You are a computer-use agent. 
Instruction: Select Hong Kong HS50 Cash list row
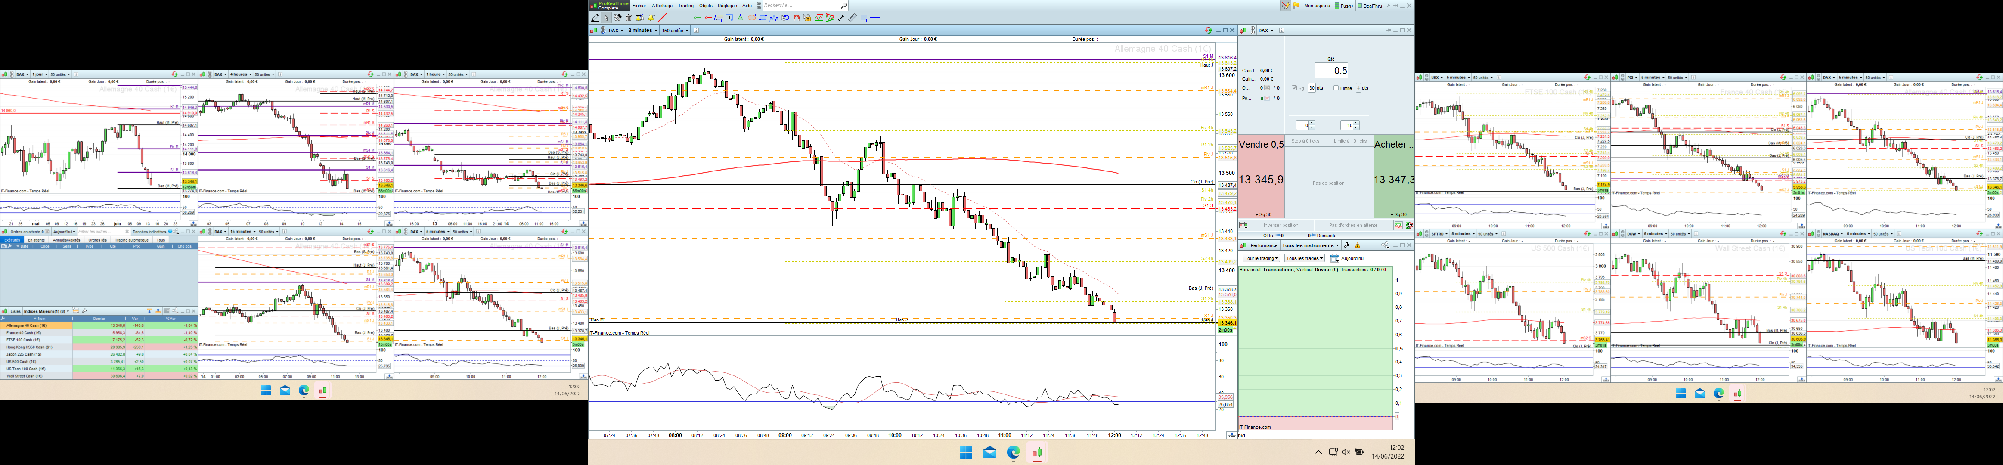tap(30, 347)
